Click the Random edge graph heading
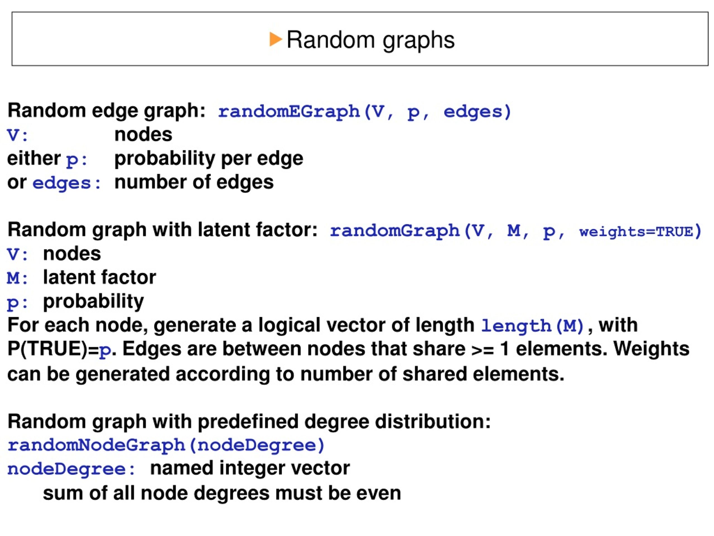714x536 pixels. coord(106,111)
